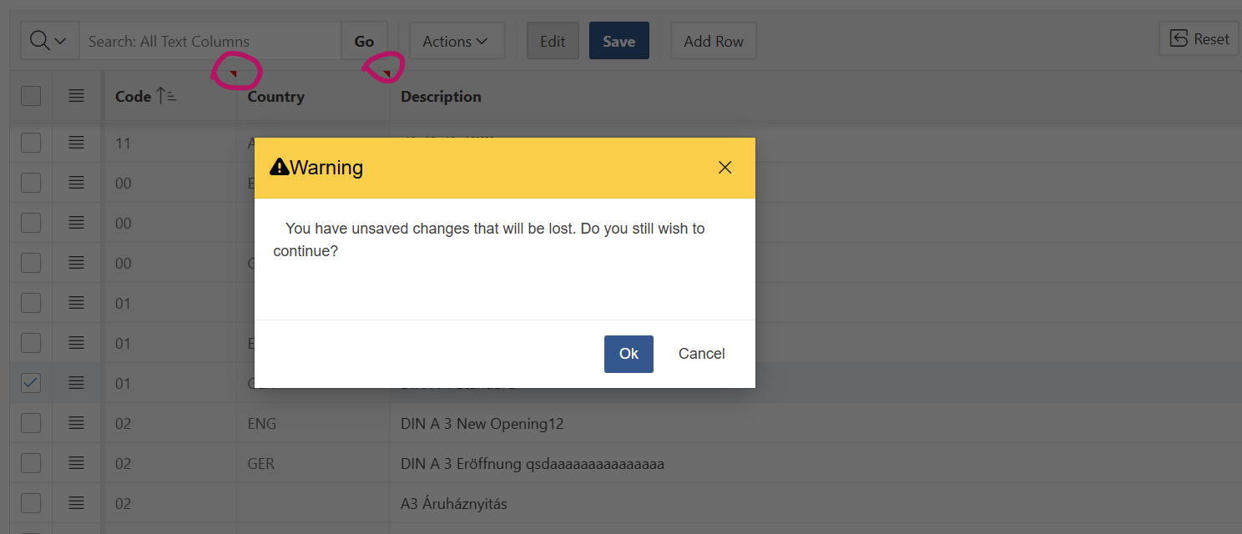Image resolution: width=1242 pixels, height=534 pixels.
Task: Click the Reset button
Action: click(1199, 38)
